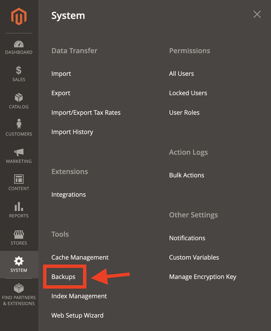View Locked Users under Permissions
The width and height of the screenshot is (271, 331).
coord(188,93)
